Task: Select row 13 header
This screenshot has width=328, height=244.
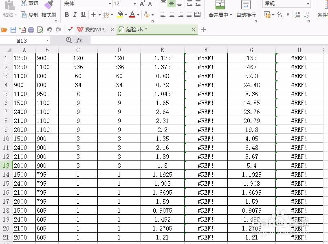Action: point(6,166)
